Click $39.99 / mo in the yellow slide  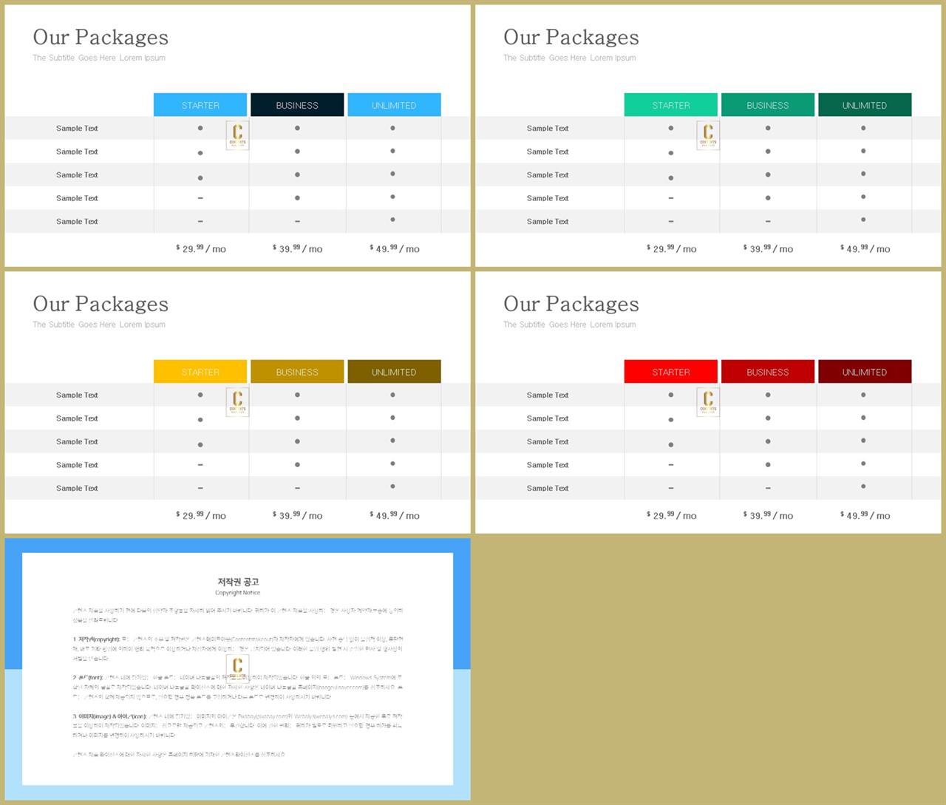coord(298,515)
